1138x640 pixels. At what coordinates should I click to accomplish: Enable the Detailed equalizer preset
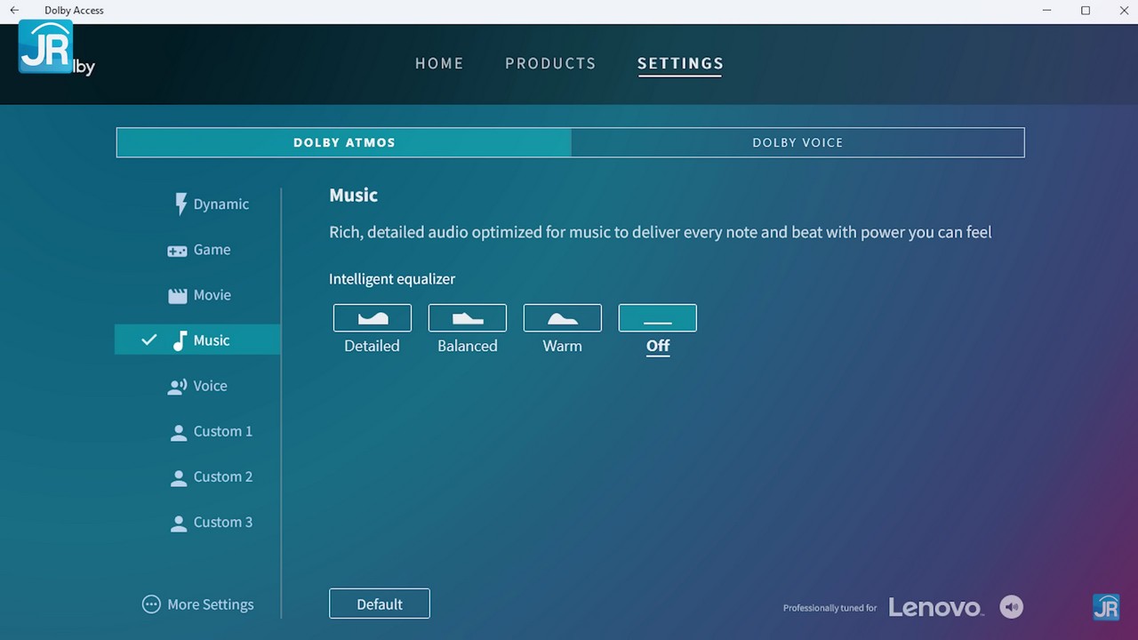372,318
